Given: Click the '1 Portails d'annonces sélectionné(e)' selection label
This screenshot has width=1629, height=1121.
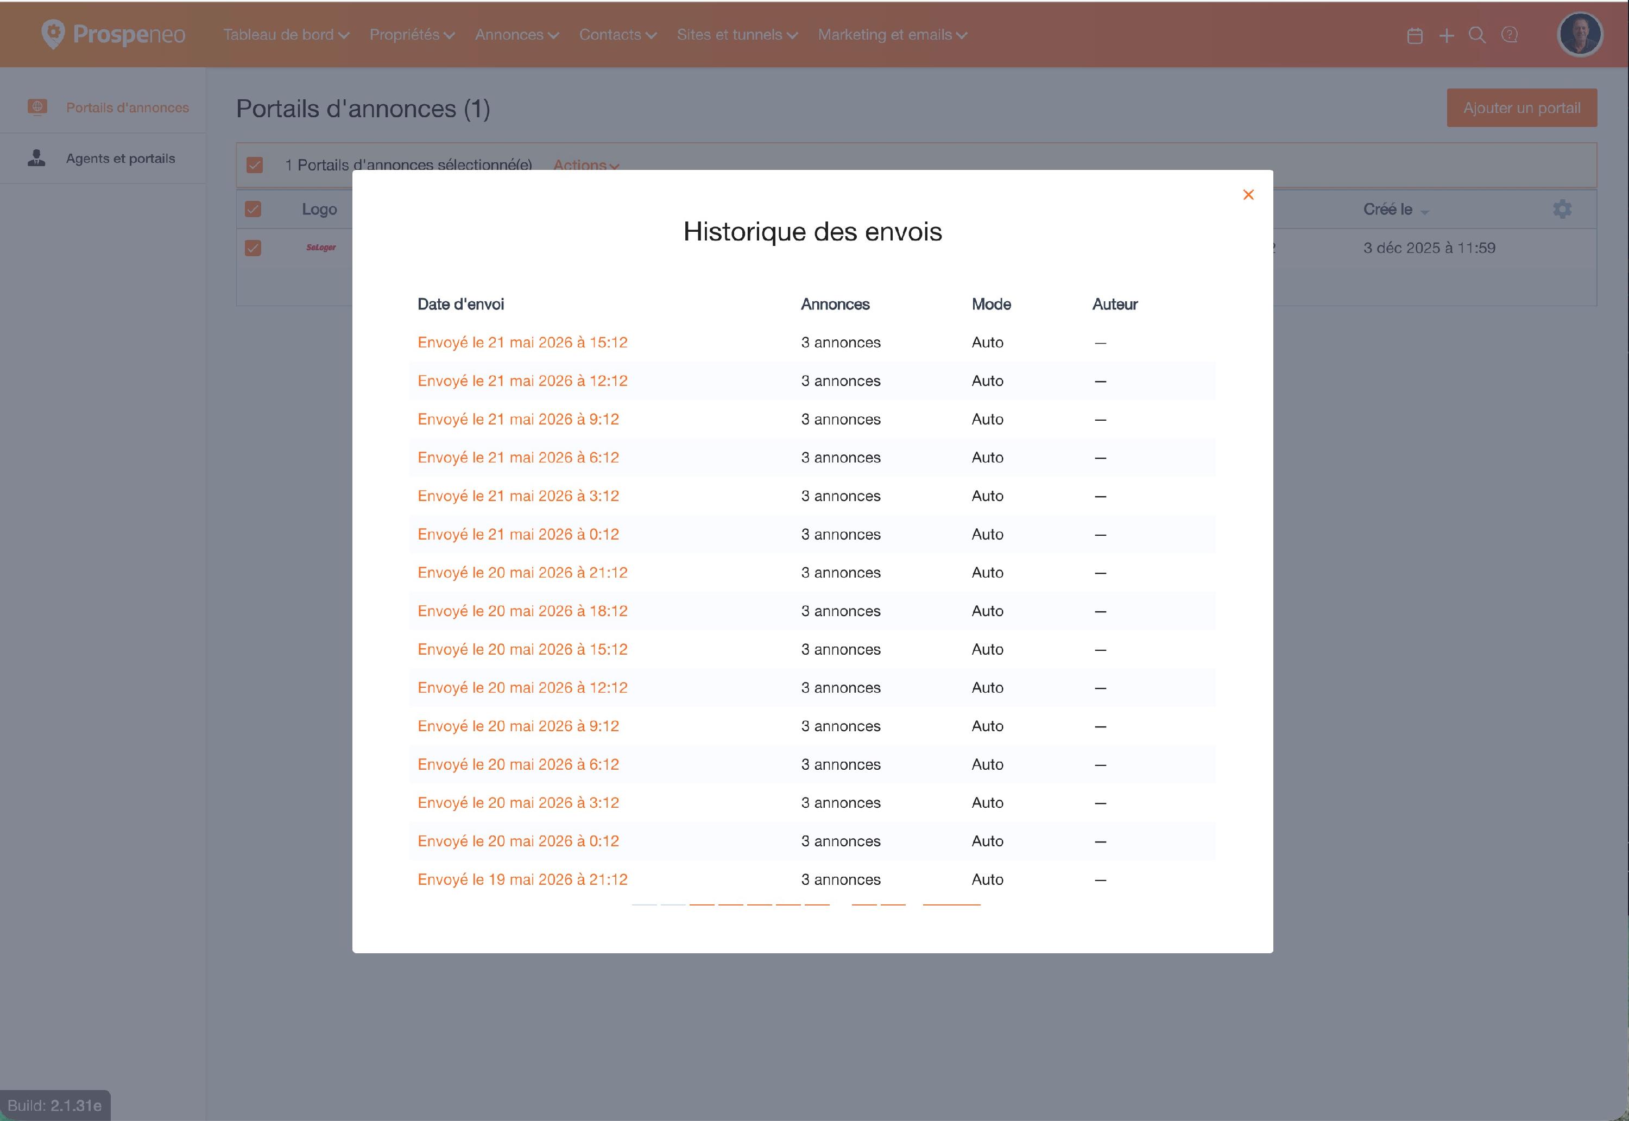Looking at the screenshot, I should pos(408,165).
